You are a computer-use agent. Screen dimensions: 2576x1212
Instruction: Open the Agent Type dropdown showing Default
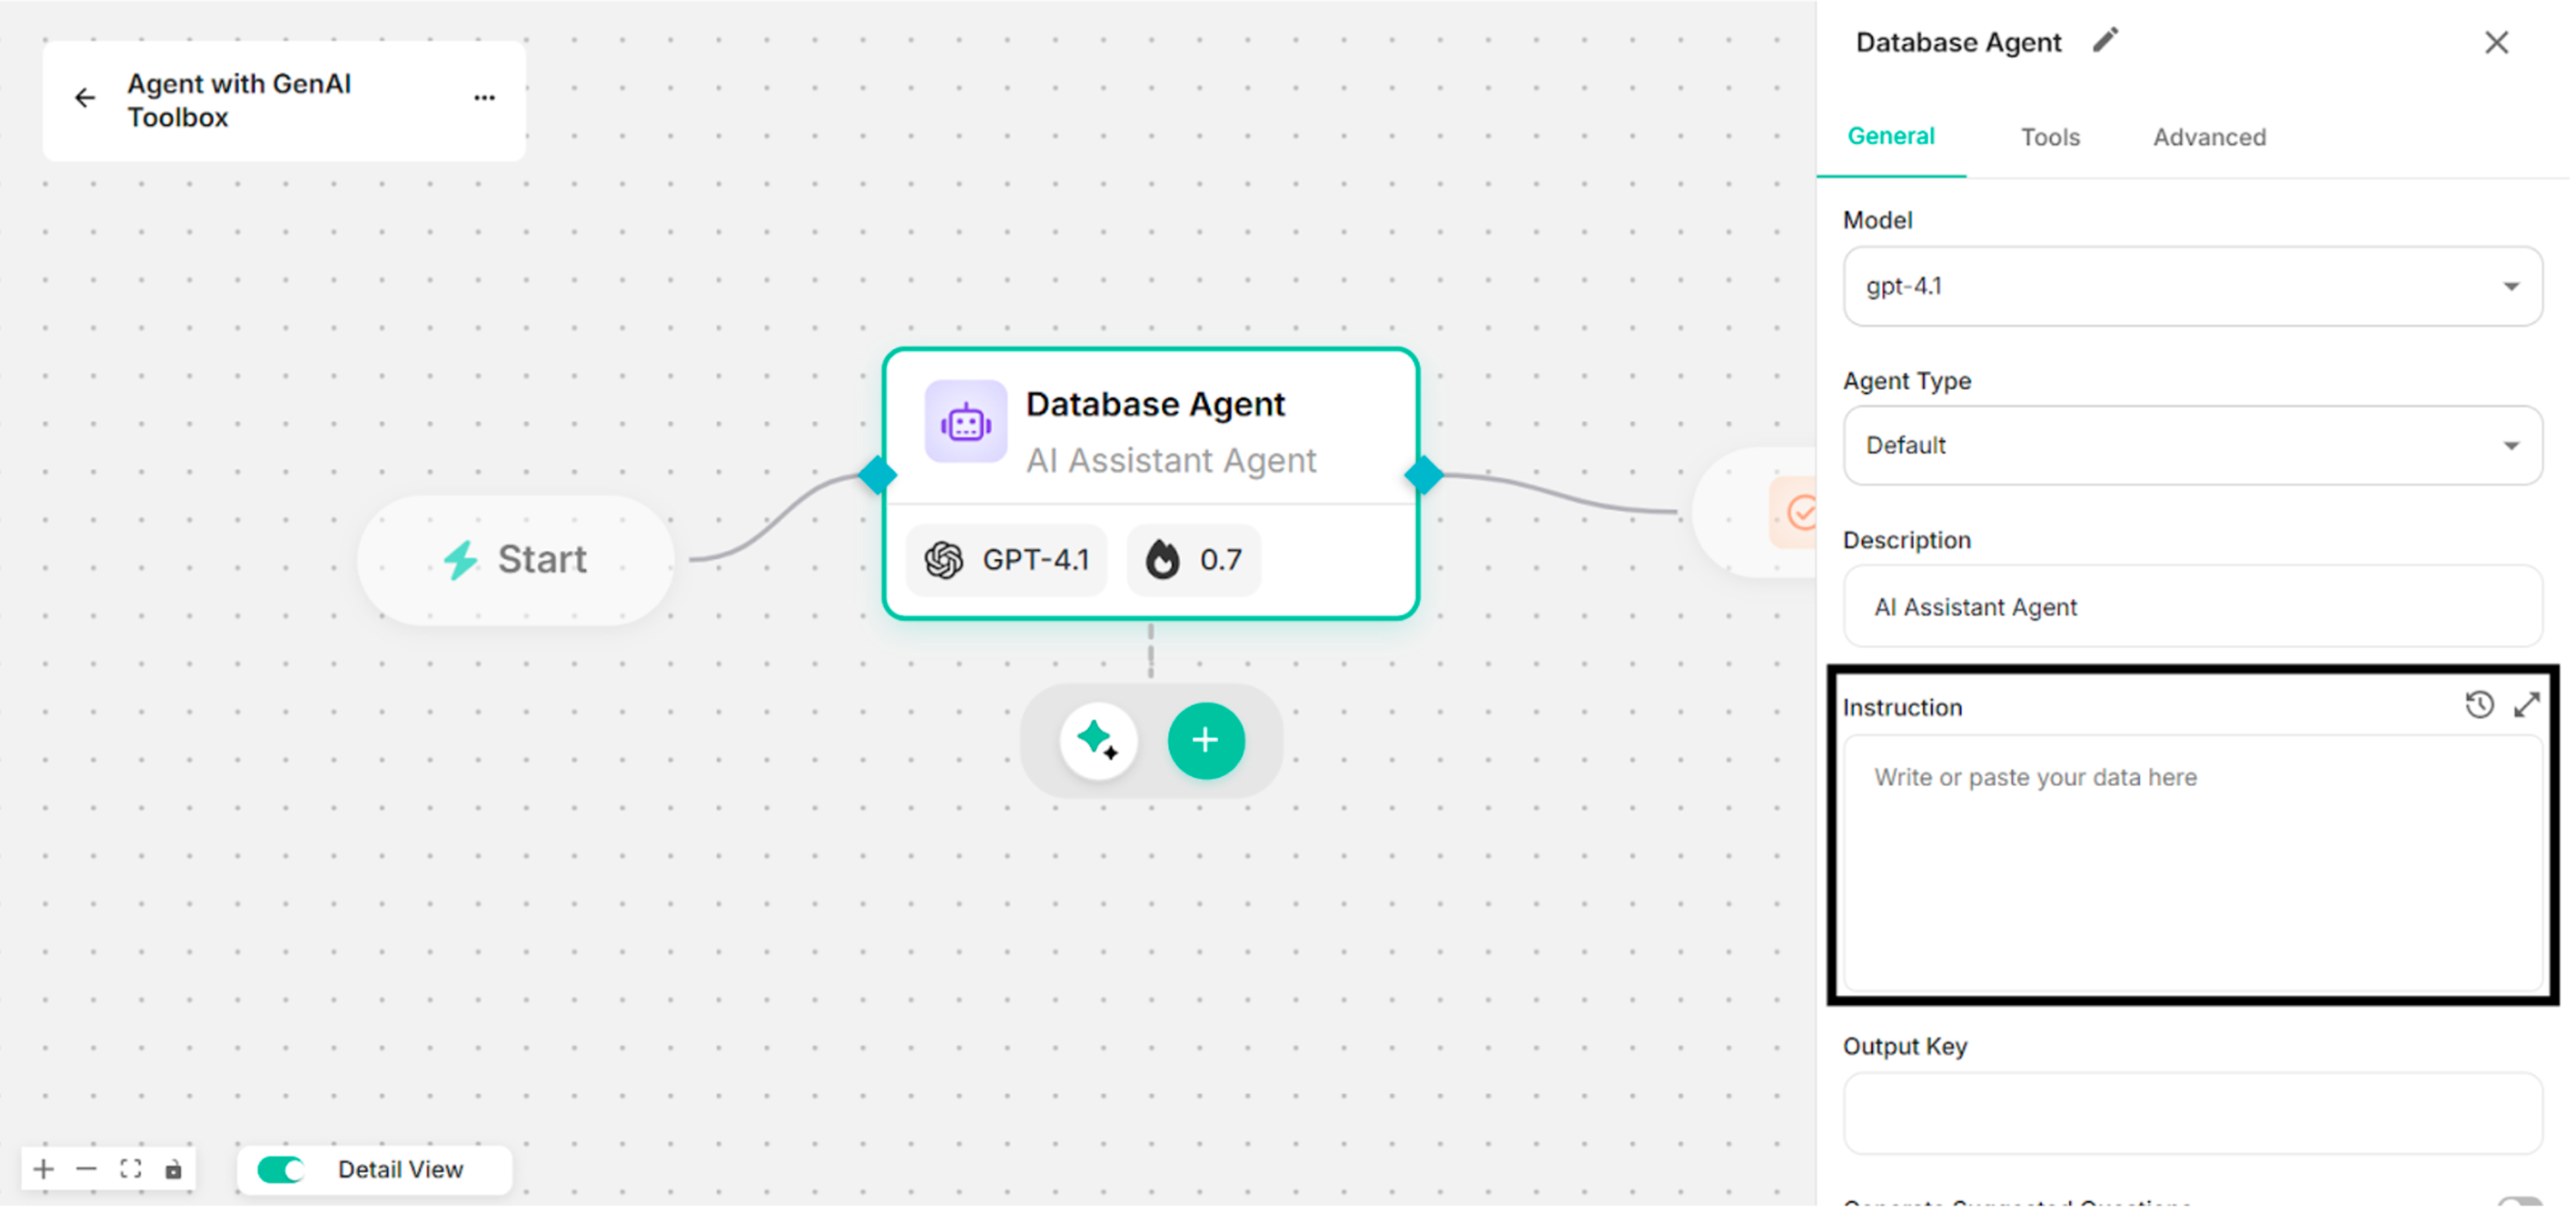[2192, 446]
